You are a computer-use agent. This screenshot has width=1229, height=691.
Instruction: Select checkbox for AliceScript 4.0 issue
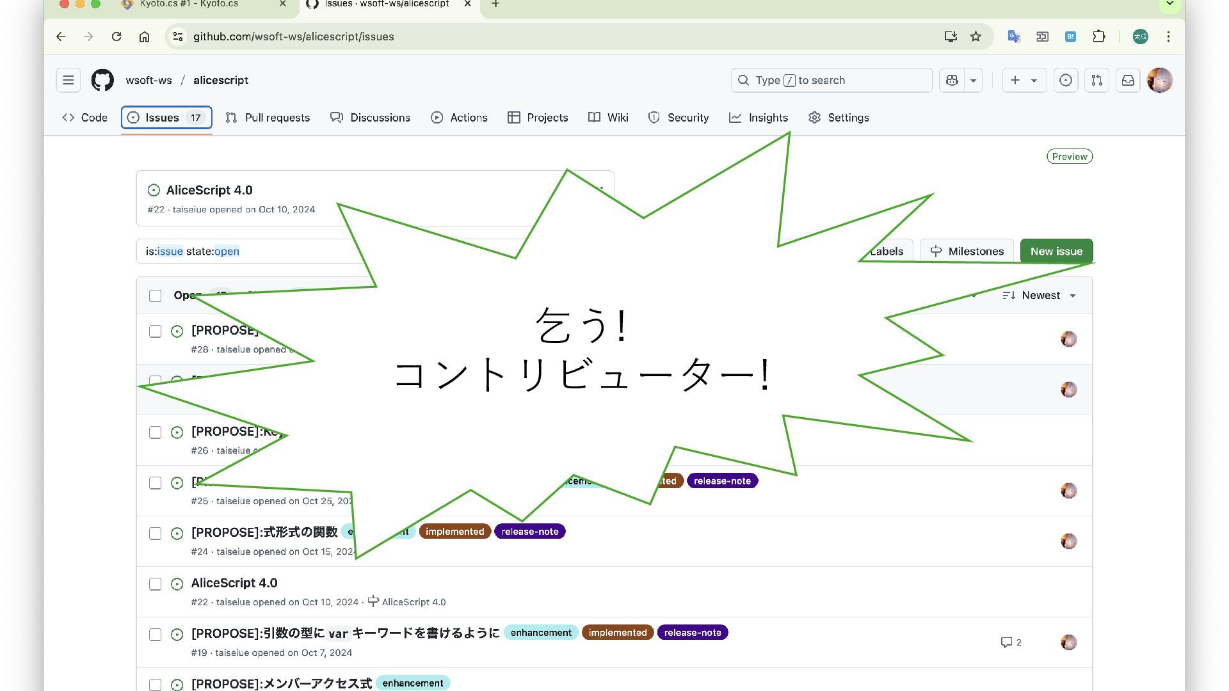pyautogui.click(x=155, y=584)
